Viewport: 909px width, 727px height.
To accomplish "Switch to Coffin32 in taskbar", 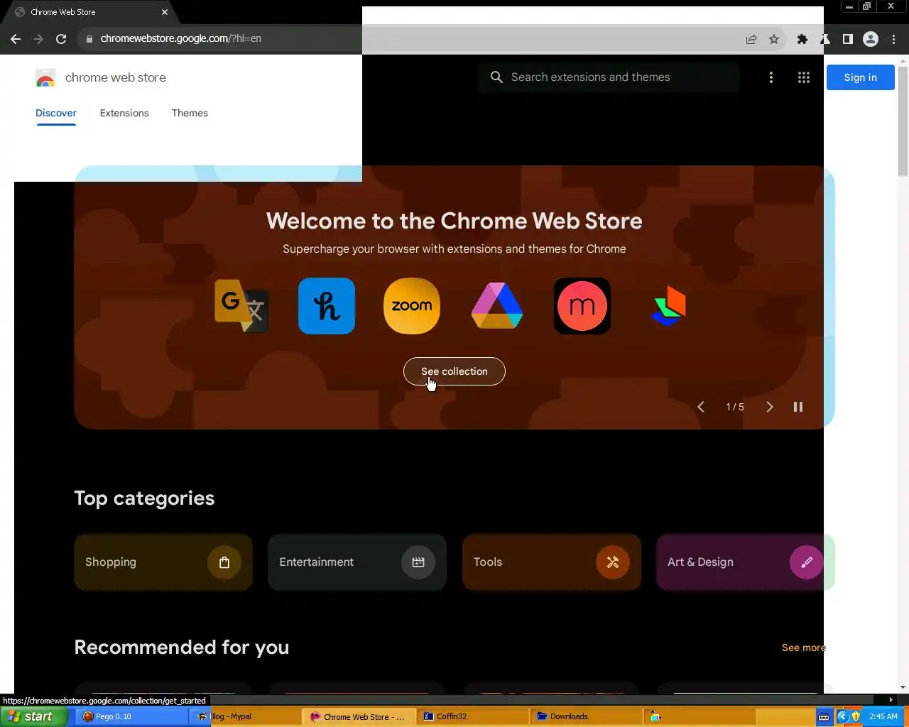I will coord(472,716).
